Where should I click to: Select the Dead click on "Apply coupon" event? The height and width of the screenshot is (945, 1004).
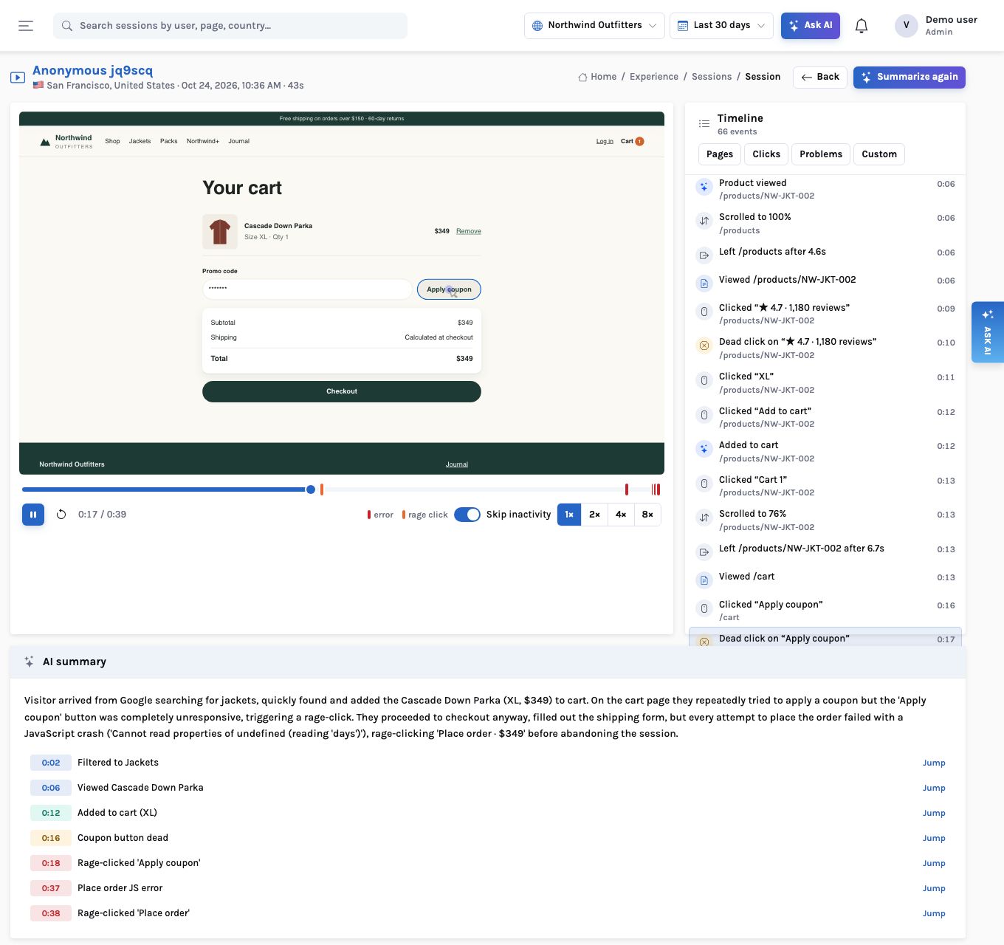(825, 639)
